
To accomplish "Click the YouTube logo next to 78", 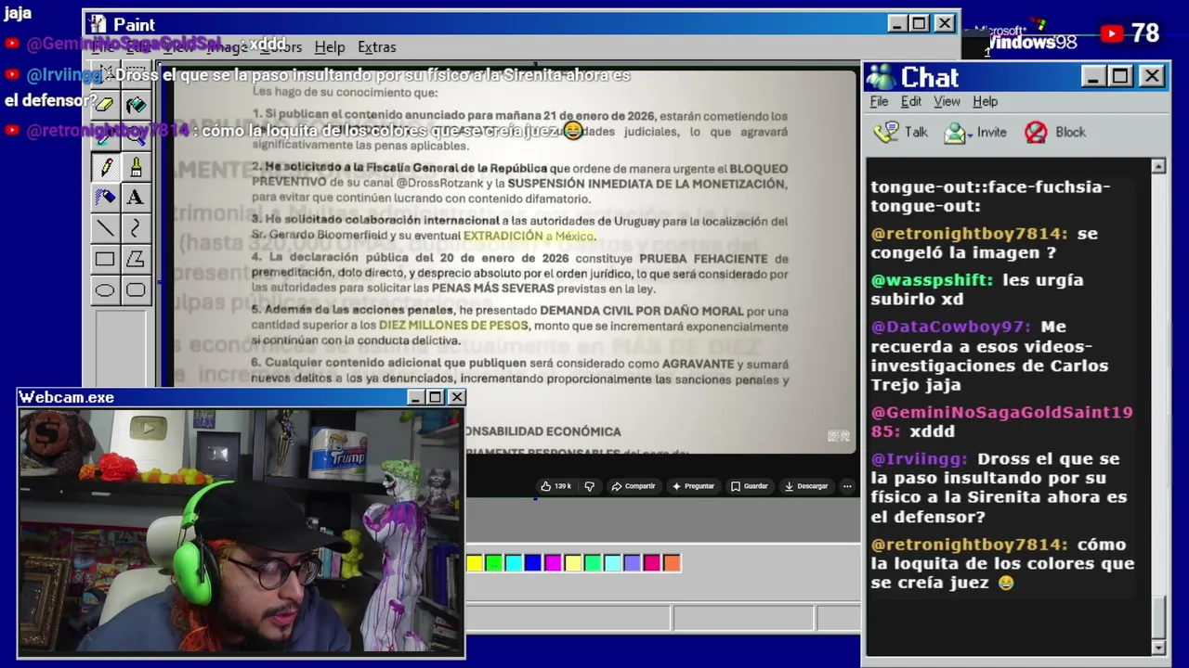I will pos(1112,34).
